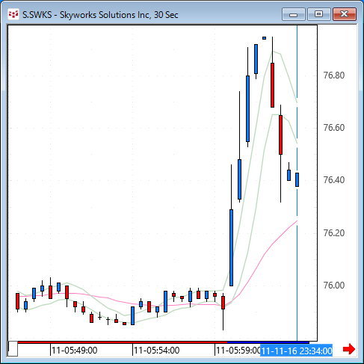Click the 76.80 price scale label
The image size is (364, 364).
tap(334, 75)
